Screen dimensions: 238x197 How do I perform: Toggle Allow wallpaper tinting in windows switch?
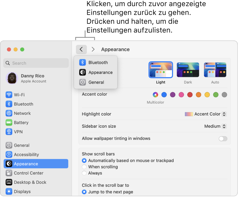tap(223, 138)
